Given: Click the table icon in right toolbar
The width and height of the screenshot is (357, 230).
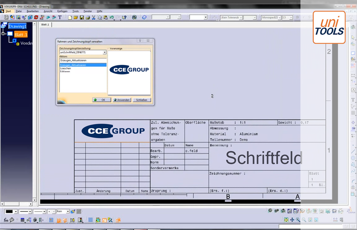Looking at the screenshot, I should click(353, 113).
